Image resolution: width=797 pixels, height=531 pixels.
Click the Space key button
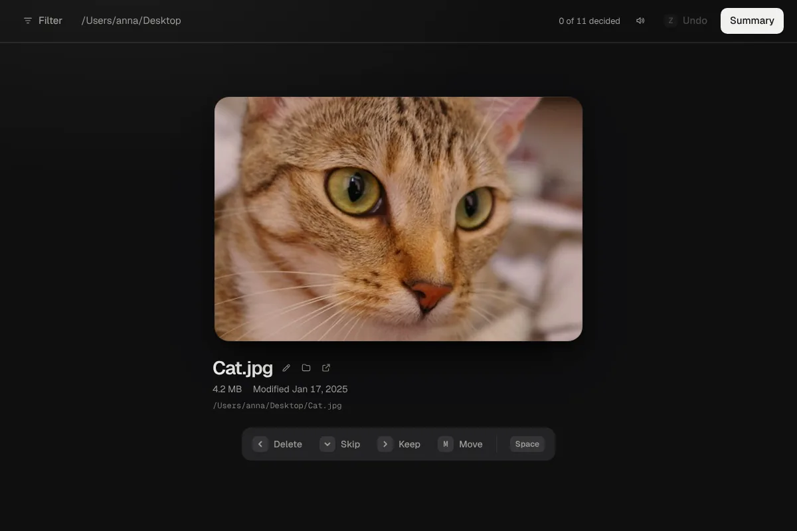click(x=527, y=444)
